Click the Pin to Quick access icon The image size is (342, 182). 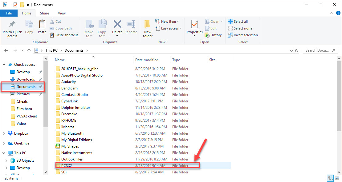click(x=12, y=24)
